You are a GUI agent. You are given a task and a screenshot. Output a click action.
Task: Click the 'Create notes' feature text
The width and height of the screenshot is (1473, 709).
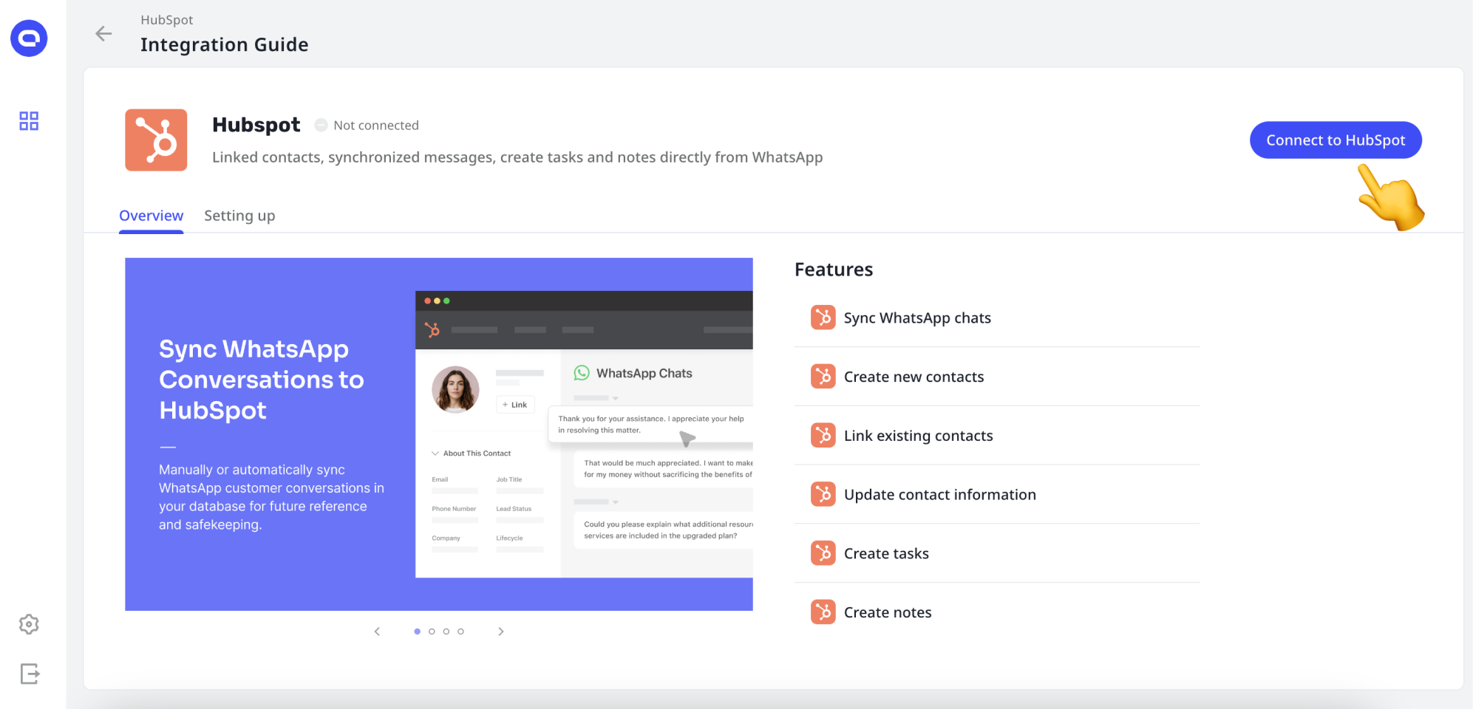tap(888, 612)
